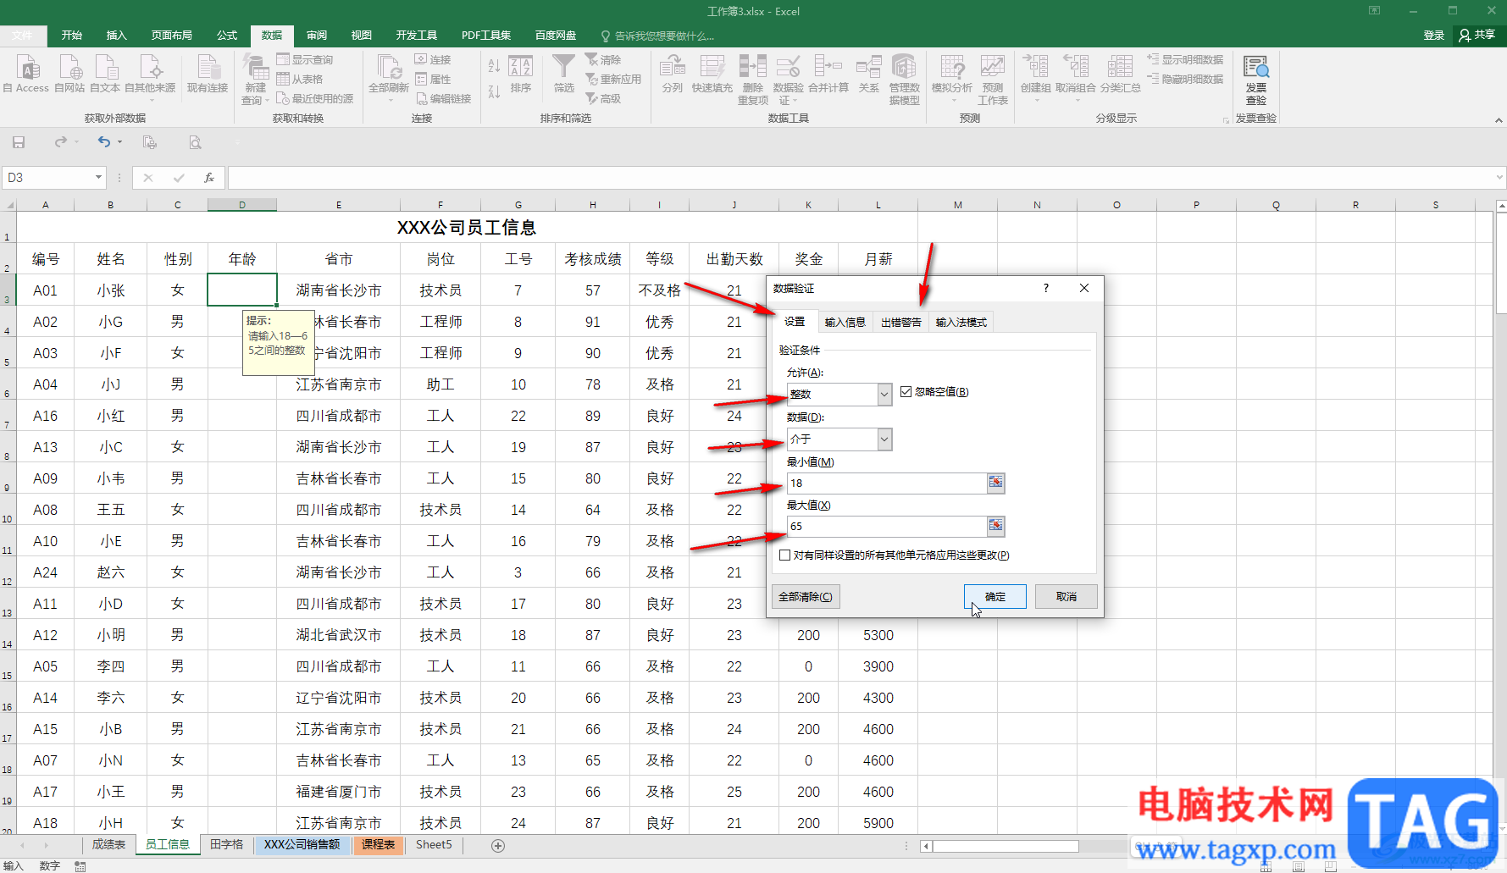This screenshot has height=873, width=1507.
Task: Click the 分列 text to columns icon
Action: tap(672, 73)
